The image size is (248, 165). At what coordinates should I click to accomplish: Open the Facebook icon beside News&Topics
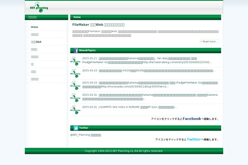(76, 50)
